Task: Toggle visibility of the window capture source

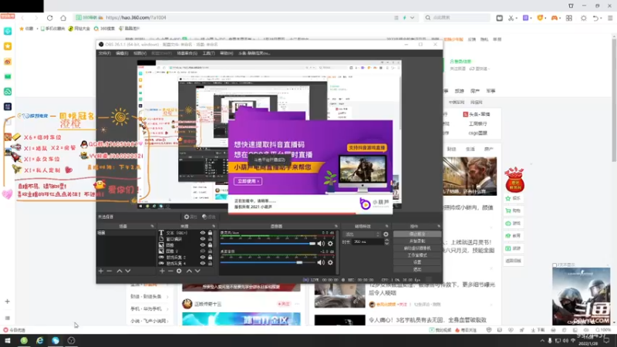Action: [203, 239]
